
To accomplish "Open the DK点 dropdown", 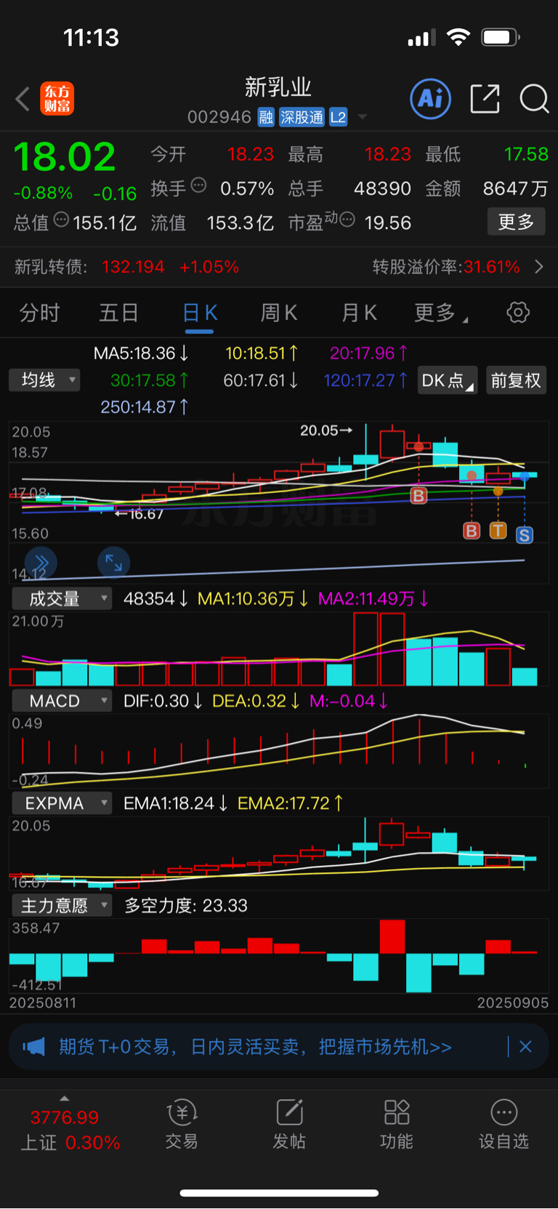I will pyautogui.click(x=448, y=380).
